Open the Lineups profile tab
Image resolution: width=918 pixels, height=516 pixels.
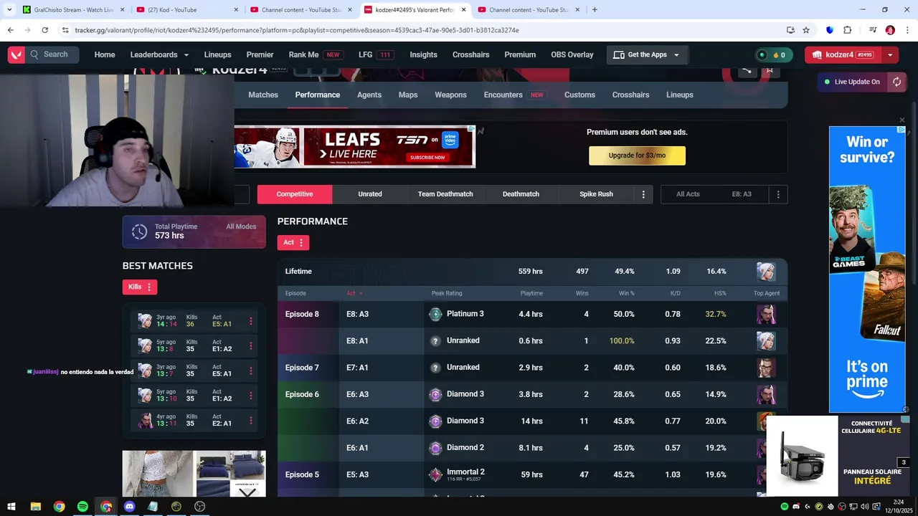679,95
